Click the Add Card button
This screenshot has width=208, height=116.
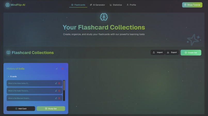coord(21,109)
